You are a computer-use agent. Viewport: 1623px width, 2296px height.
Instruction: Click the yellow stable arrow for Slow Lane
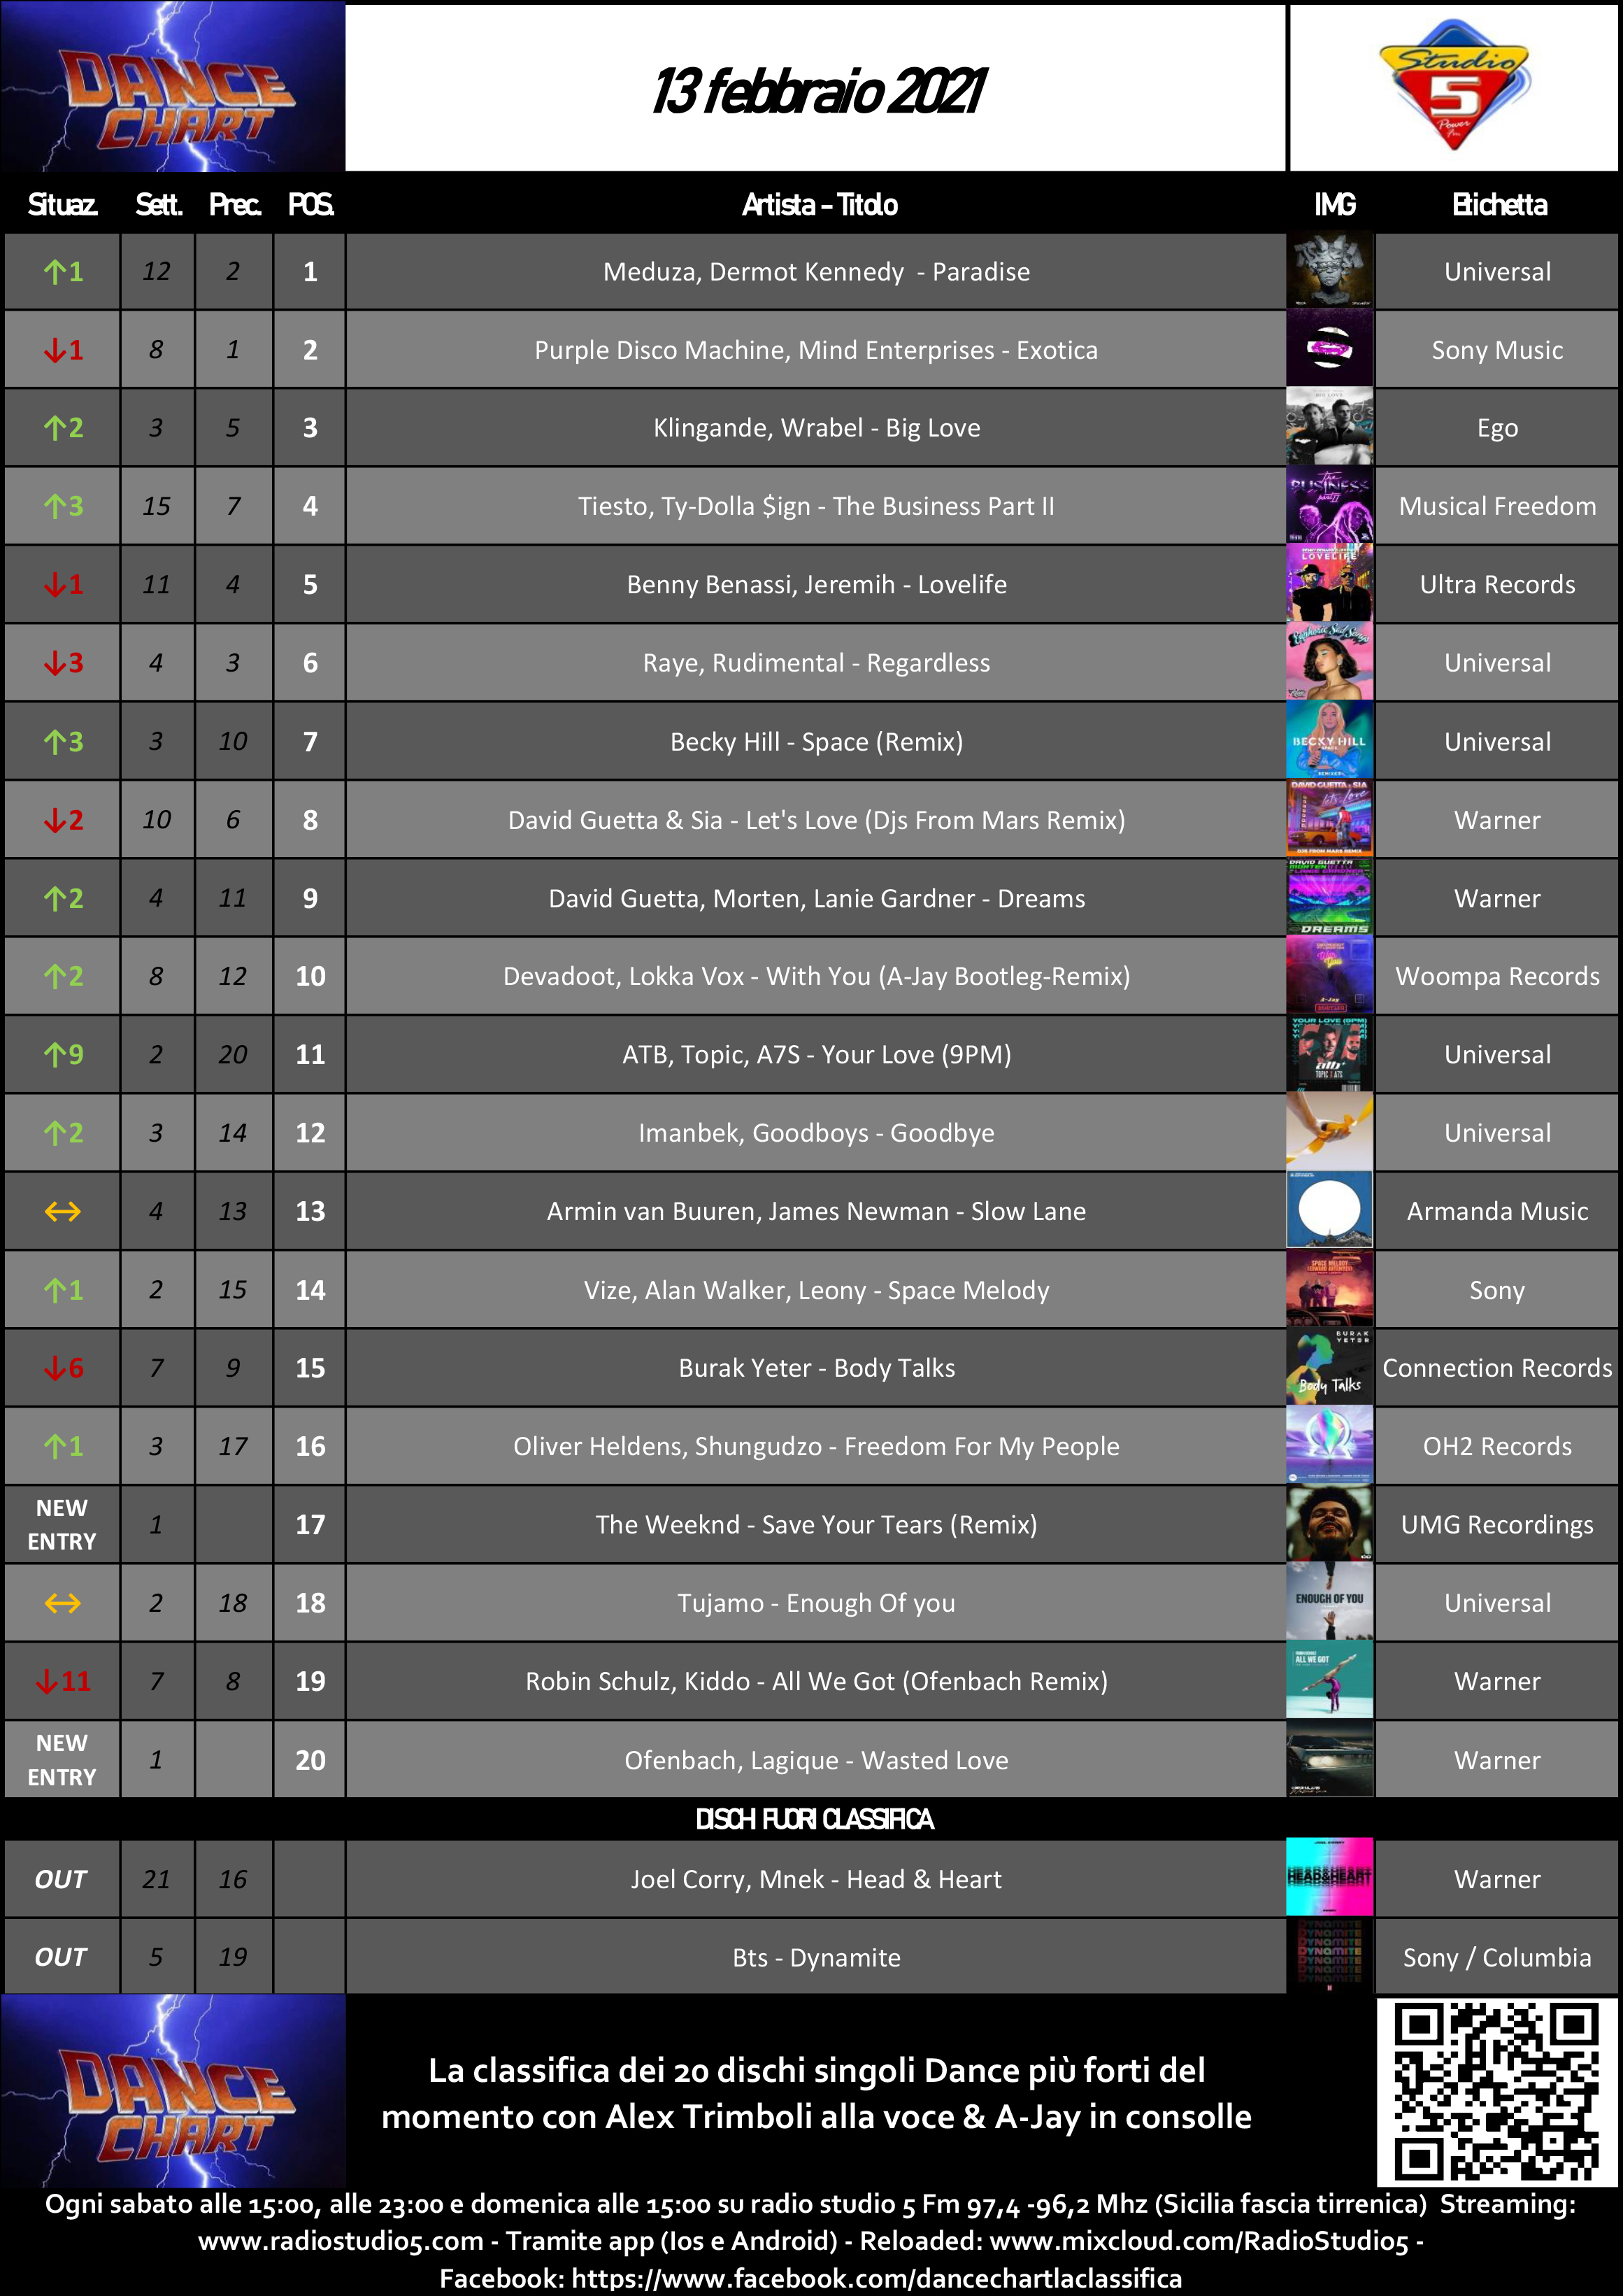(x=63, y=1211)
